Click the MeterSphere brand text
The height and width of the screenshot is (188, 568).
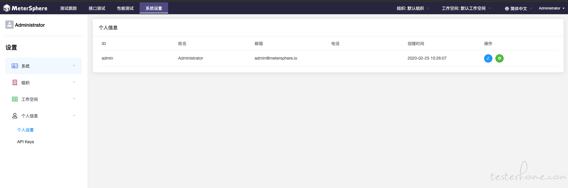pos(30,8)
